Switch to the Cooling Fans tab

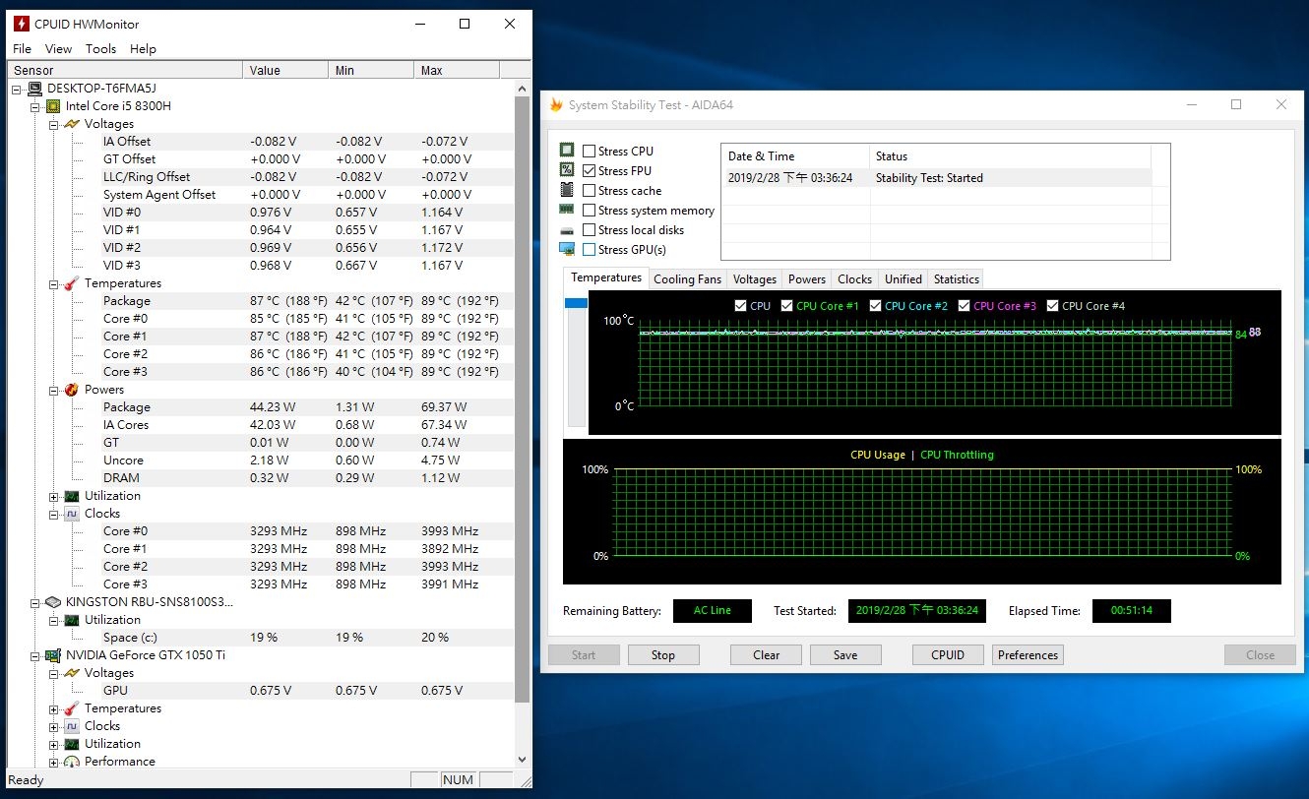[x=688, y=279]
